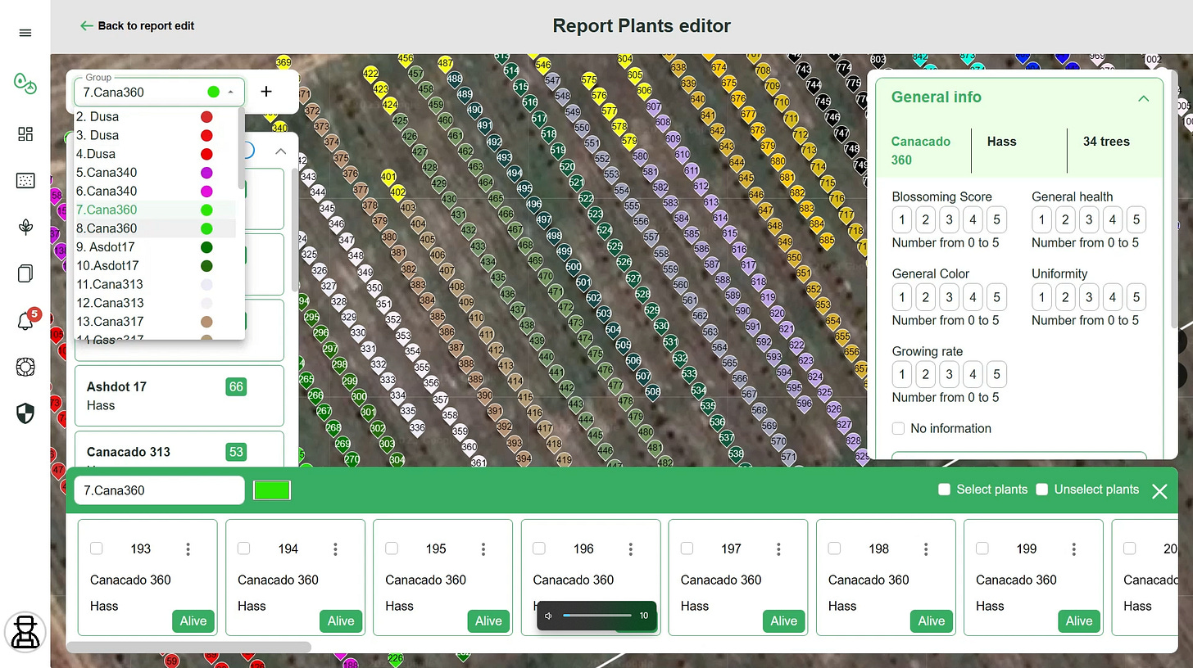Tick the checkbox of plant 198

point(834,548)
